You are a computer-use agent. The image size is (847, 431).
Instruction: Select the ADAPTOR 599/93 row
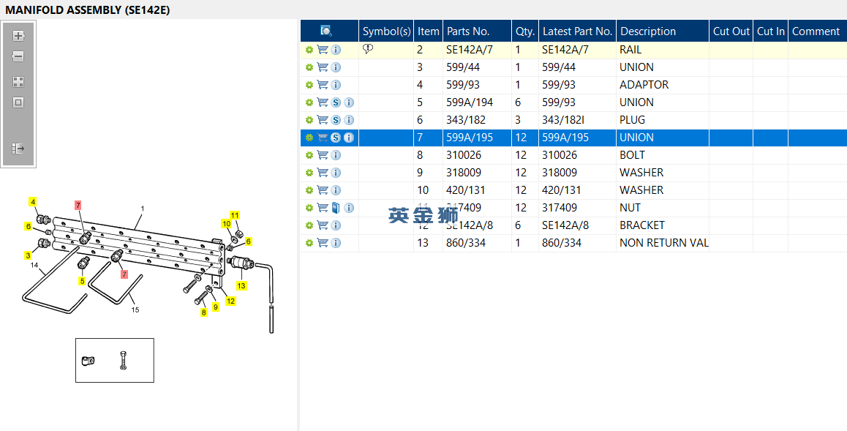click(644, 85)
